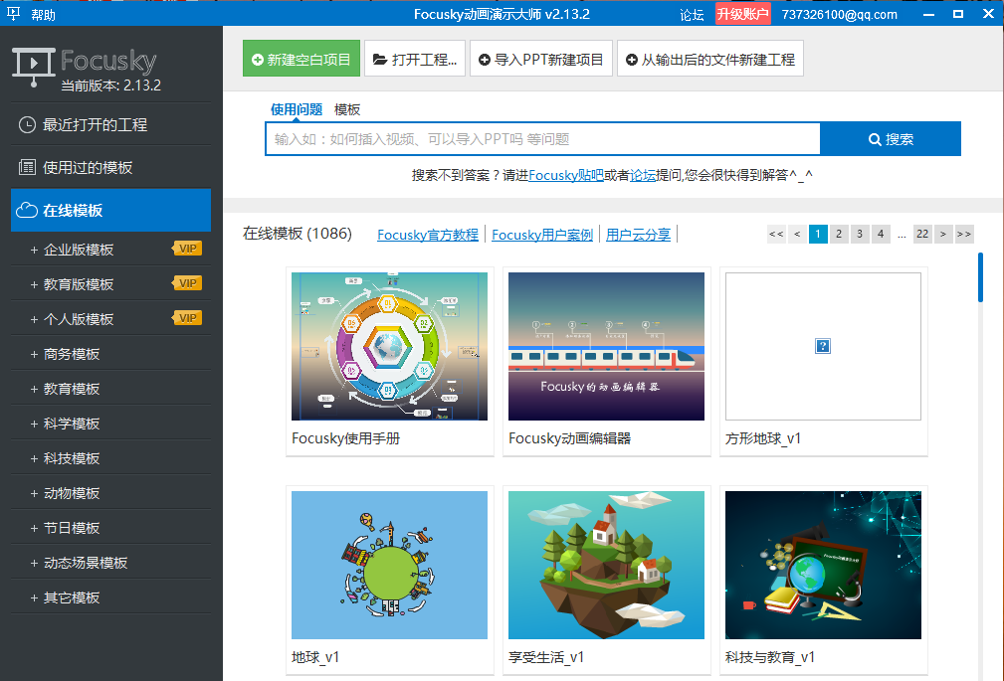
Task: Select 在线模板 section
Action: tap(110, 210)
